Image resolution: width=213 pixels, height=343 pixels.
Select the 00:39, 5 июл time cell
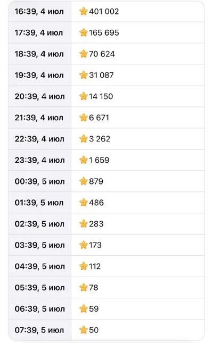[39, 181]
